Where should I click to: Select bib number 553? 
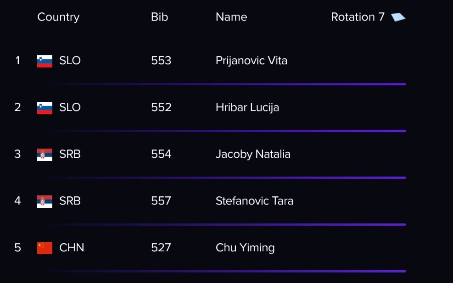tap(161, 61)
